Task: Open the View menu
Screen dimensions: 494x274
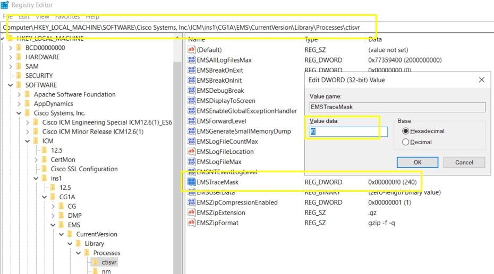Action: pyautogui.click(x=42, y=16)
